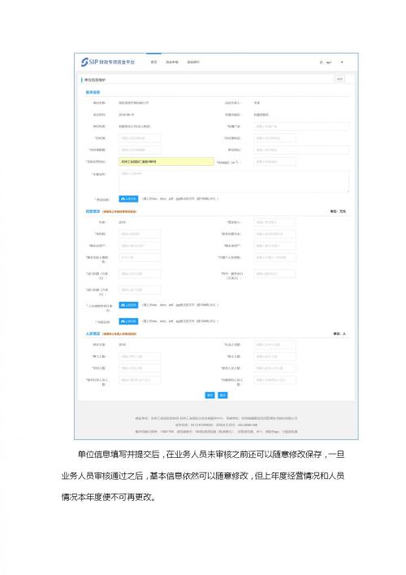Open the third navigation tab in header
The height and width of the screenshot is (575, 406).
click(x=193, y=62)
